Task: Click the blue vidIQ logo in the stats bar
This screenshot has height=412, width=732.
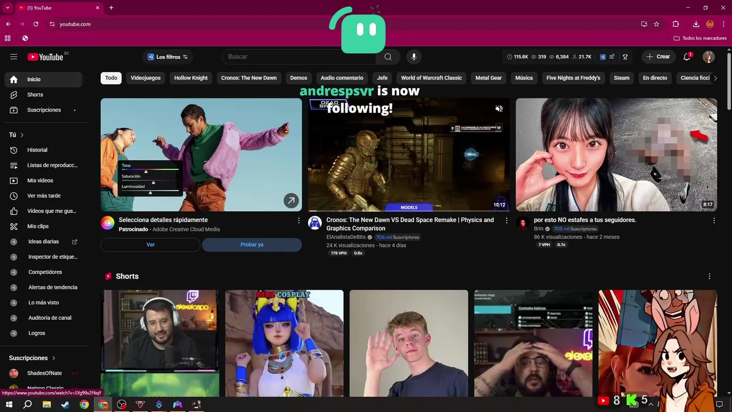Action: point(603,57)
